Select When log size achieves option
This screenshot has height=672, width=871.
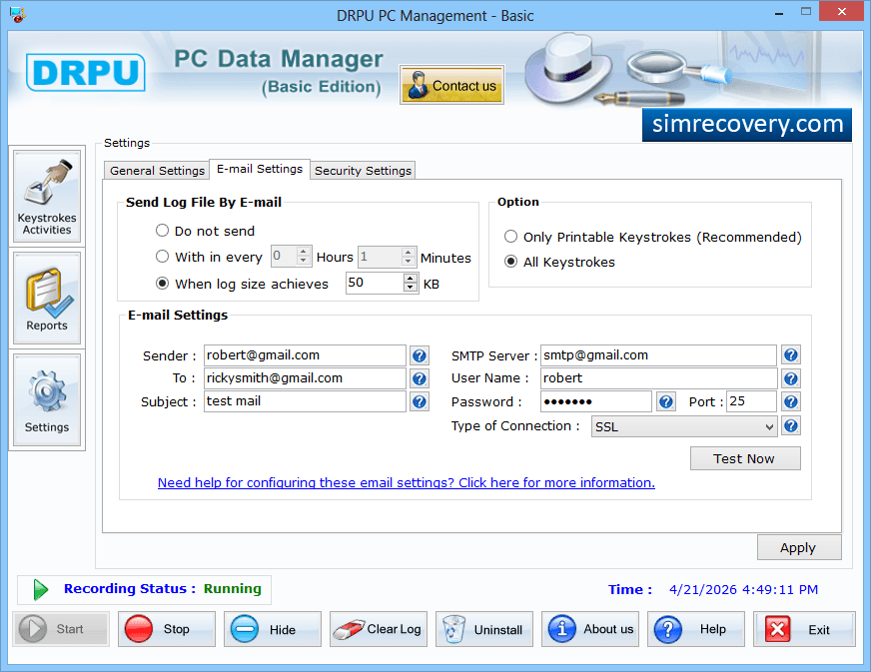click(162, 284)
